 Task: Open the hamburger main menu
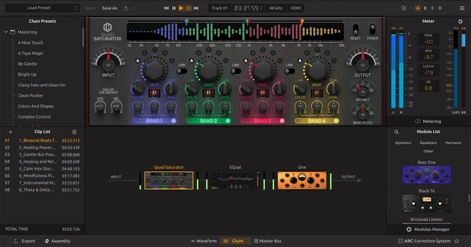pyautogui.click(x=462, y=8)
